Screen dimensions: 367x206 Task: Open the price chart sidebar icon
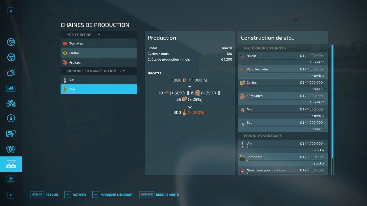point(11,88)
